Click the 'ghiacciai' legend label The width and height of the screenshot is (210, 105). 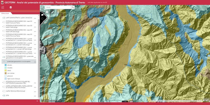coord(10,76)
